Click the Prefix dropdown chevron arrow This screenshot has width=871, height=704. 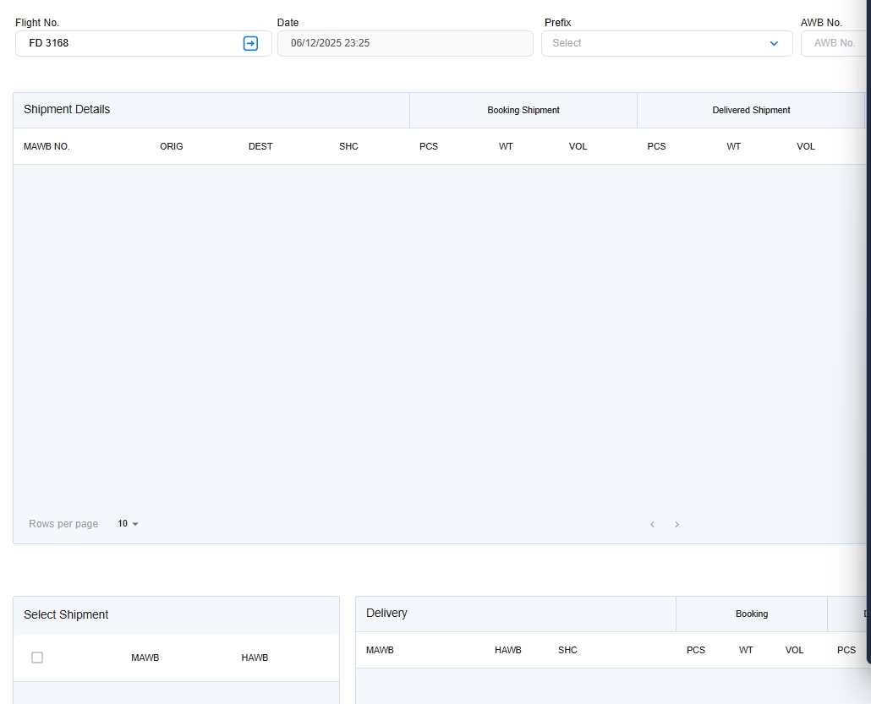point(774,43)
